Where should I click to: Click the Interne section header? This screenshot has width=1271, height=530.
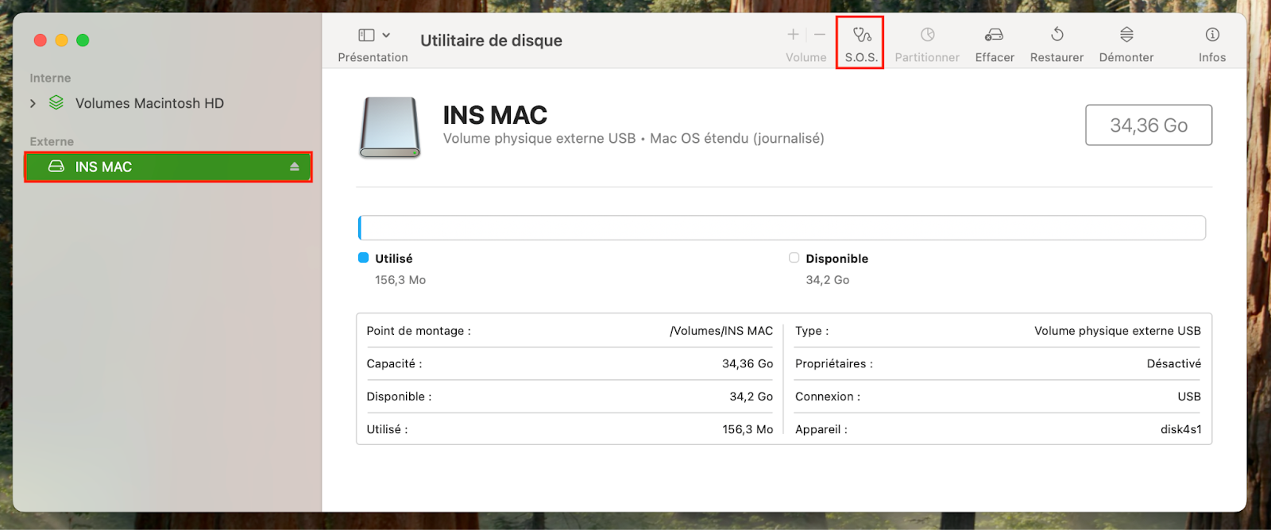pos(50,78)
